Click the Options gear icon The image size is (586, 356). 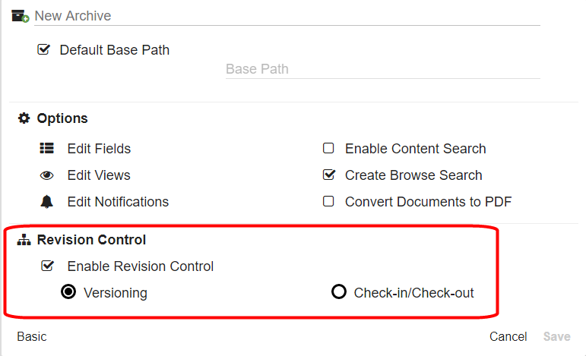24,118
